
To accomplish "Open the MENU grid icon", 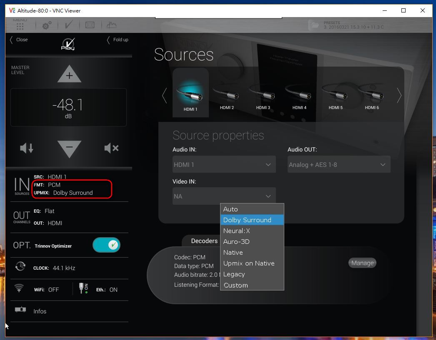I will 20,25.
